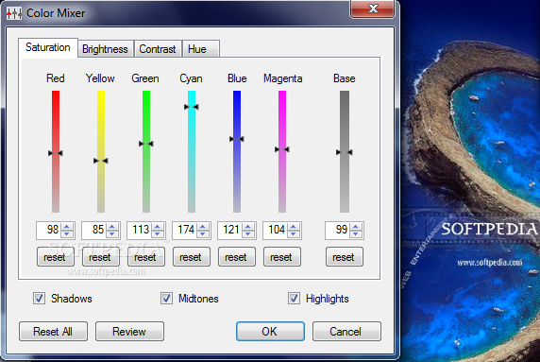Viewport: 540px width, 362px height.
Task: Decrease the Red value with down arrow
Action: [x=67, y=234]
